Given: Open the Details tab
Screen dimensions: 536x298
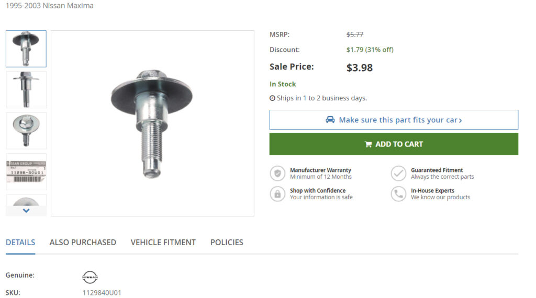Looking at the screenshot, I should (20, 243).
